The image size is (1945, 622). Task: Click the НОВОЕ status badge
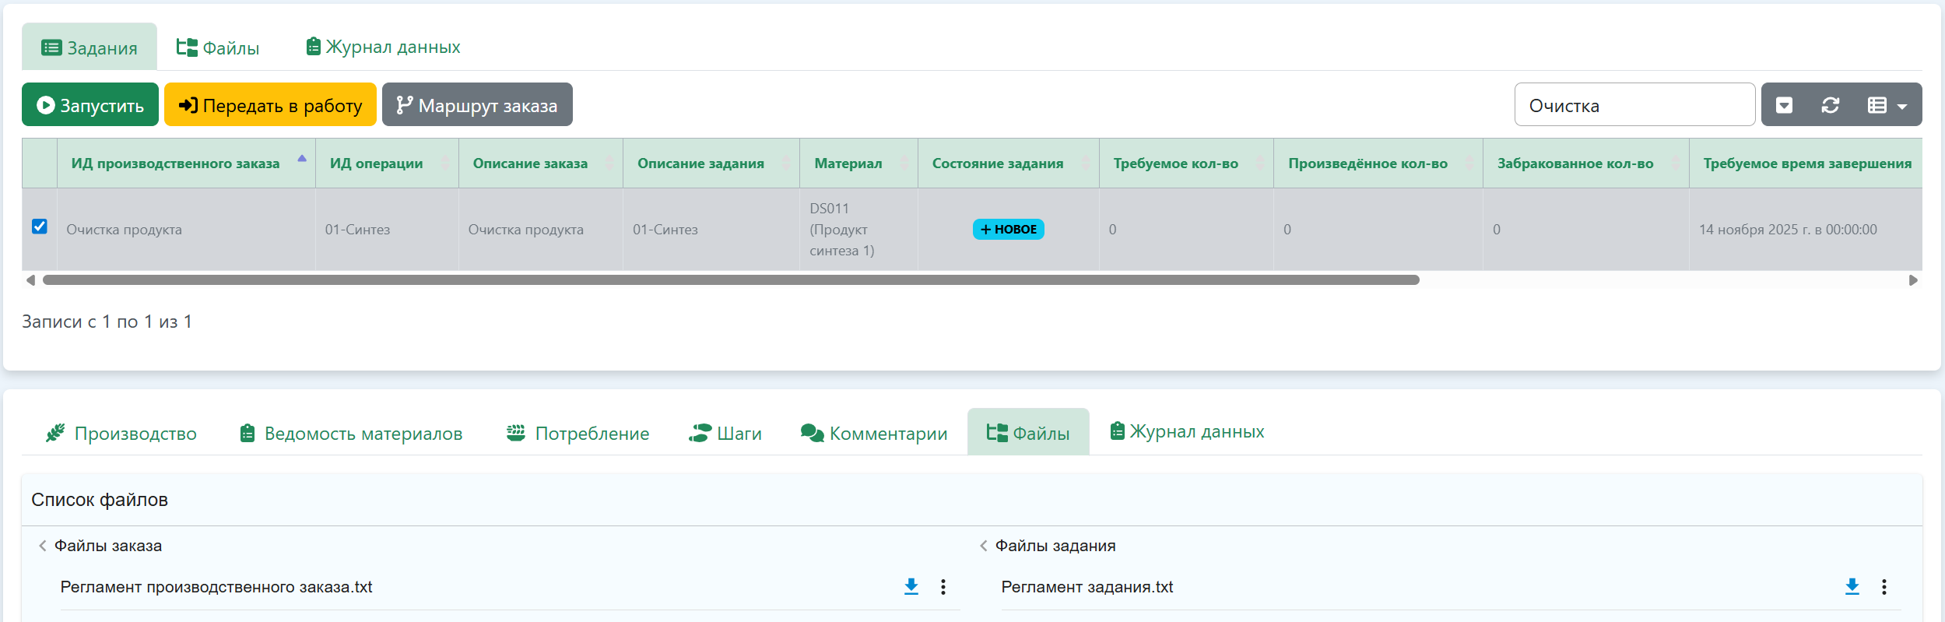click(1009, 230)
